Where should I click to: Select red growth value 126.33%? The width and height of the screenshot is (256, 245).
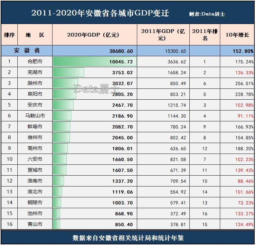245,73
